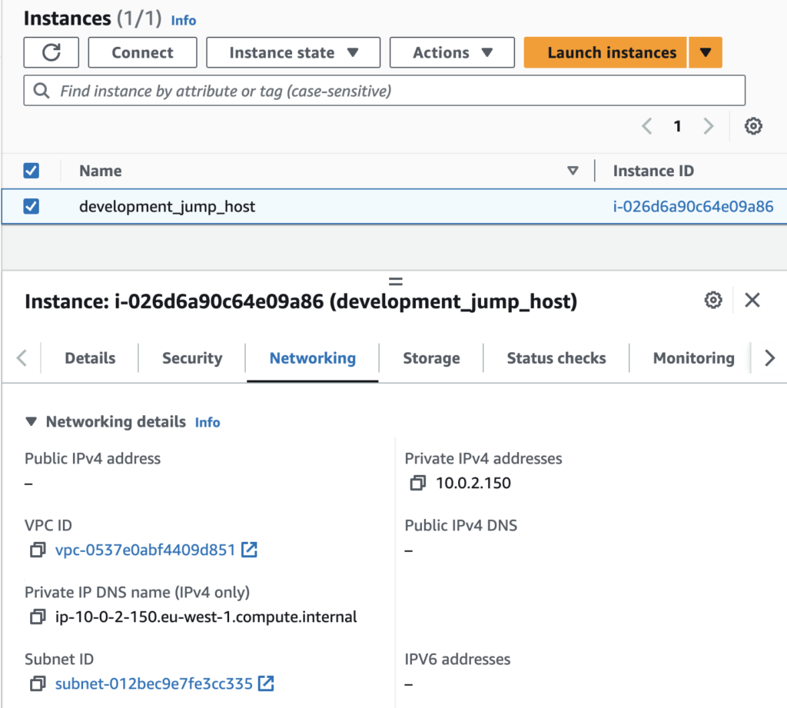Screen dimensions: 787x708
Task: Switch to the Storage tab
Action: 431,357
